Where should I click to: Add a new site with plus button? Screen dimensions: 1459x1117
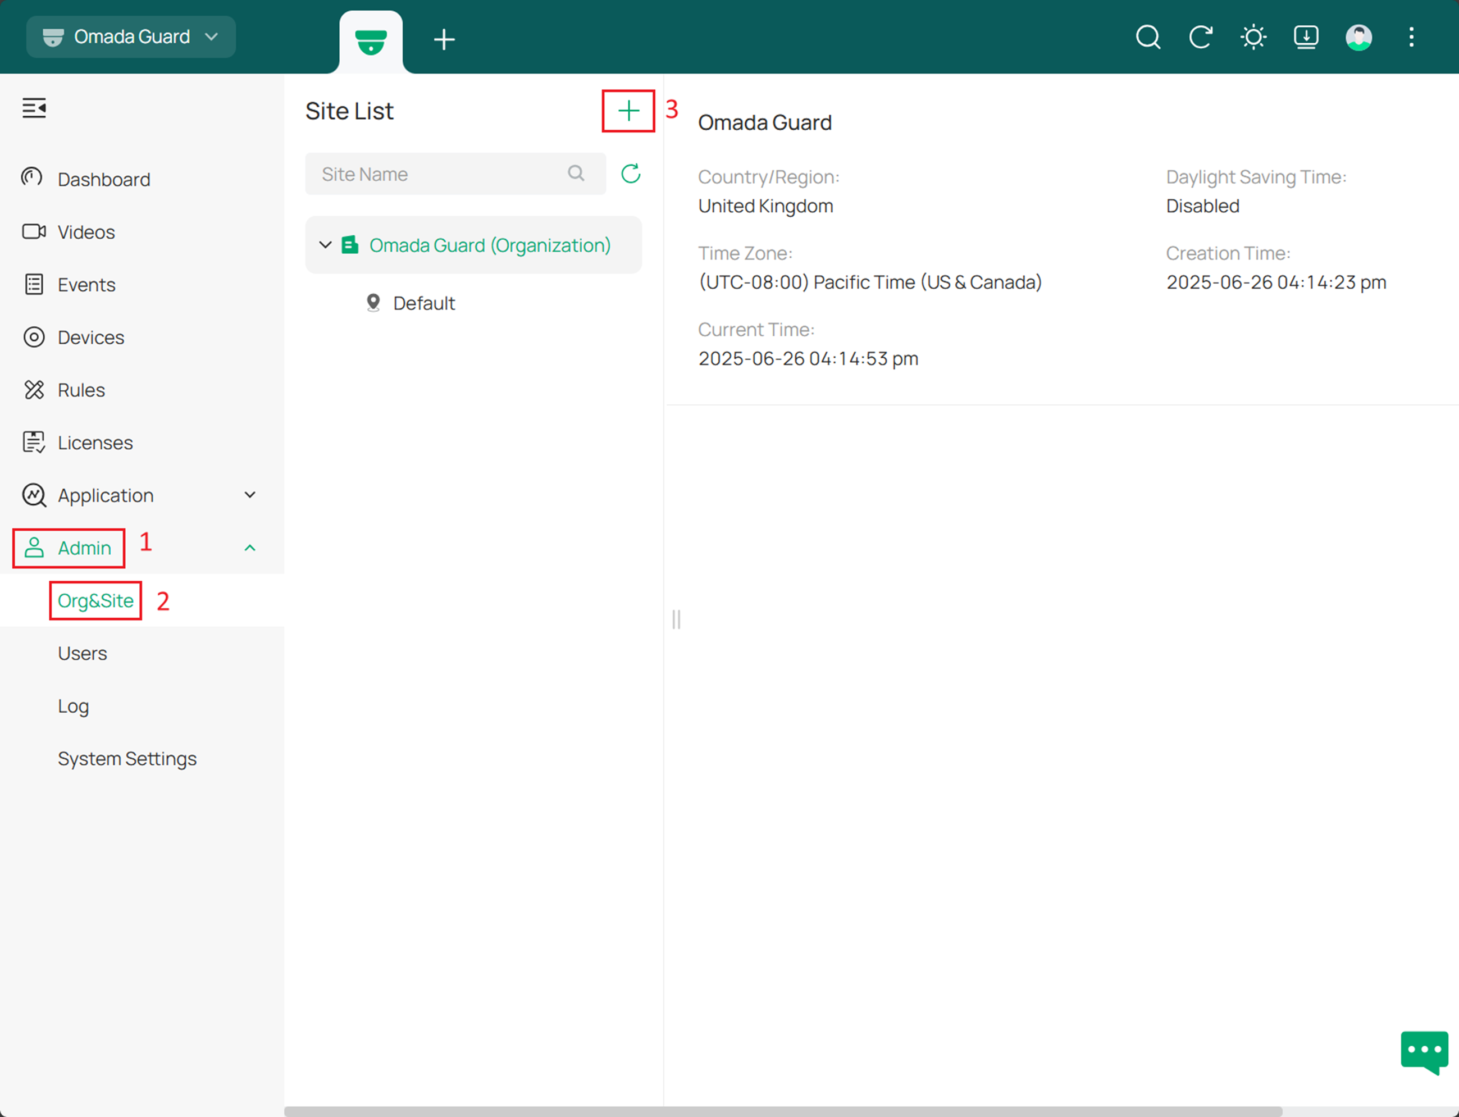[x=629, y=111]
